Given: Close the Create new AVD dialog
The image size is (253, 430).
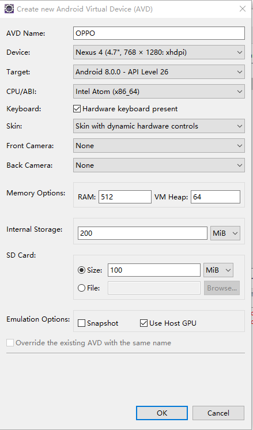Looking at the screenshot, I should tap(242, 9).
